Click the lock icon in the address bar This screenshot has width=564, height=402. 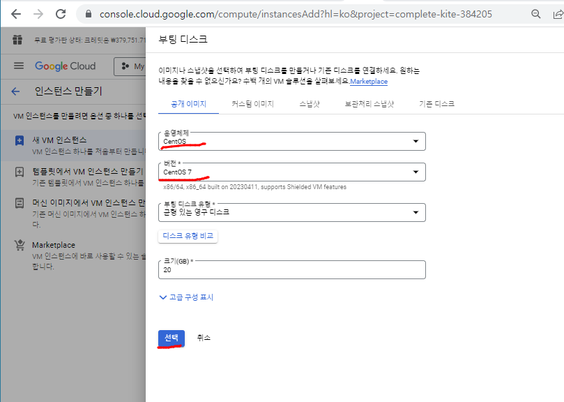(x=89, y=14)
